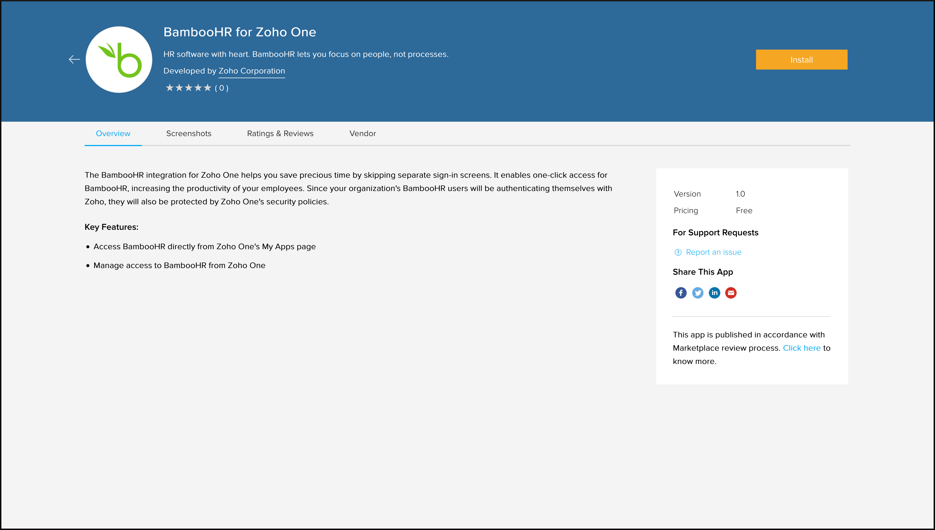The width and height of the screenshot is (935, 530).
Task: Open the Vendor tab details
Action: coord(362,133)
